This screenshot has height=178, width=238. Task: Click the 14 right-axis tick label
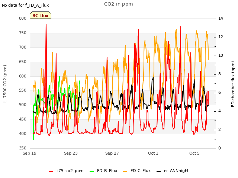[221, 18]
